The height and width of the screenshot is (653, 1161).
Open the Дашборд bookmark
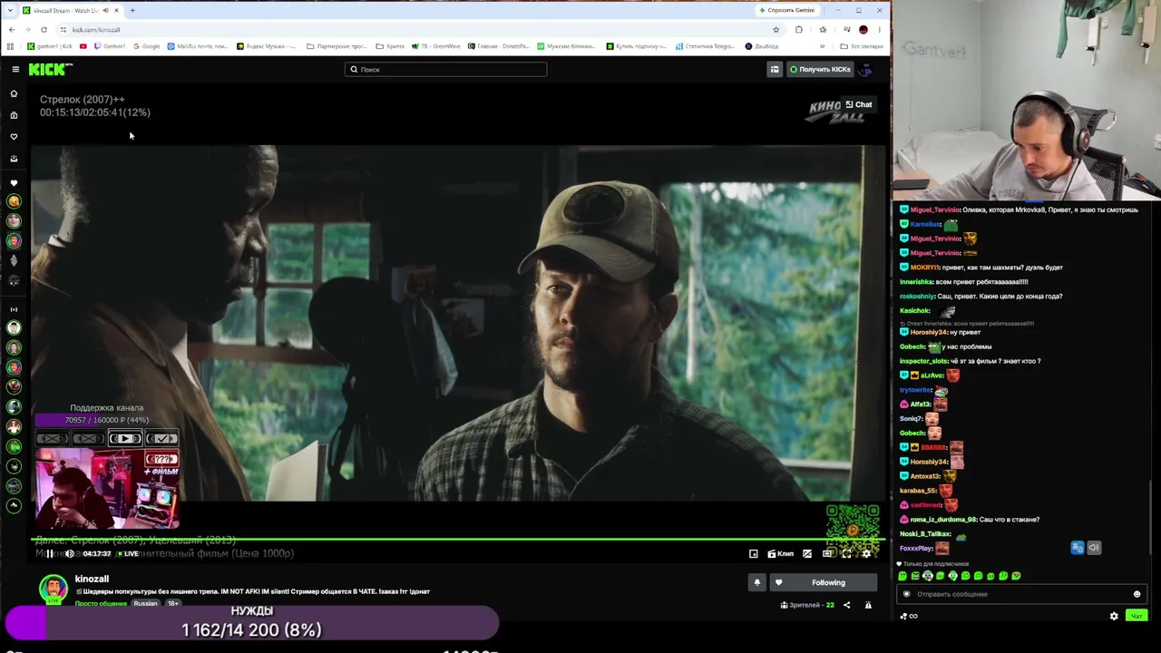(x=761, y=46)
